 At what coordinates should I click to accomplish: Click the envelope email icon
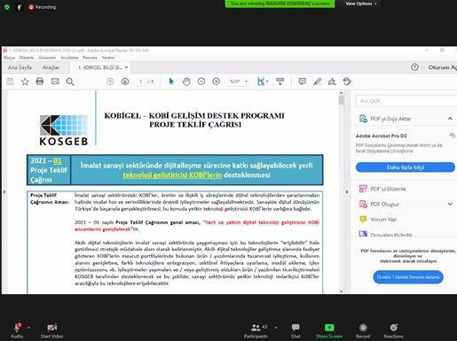[55, 81]
